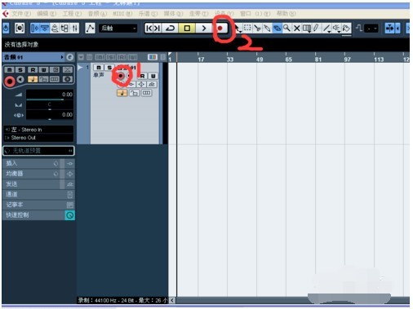The height and width of the screenshot is (309, 413).
Task: Toggle the Cycle loop button
Action: pos(171,28)
